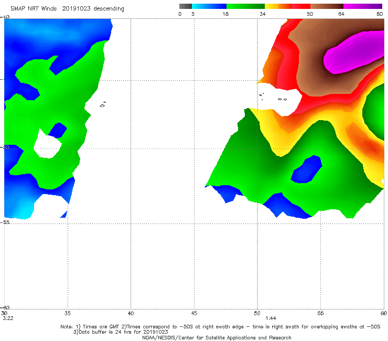Viewport: 388px width, 341px height.
Task: Click the brown segment of the color scale
Action: pos(327,6)
